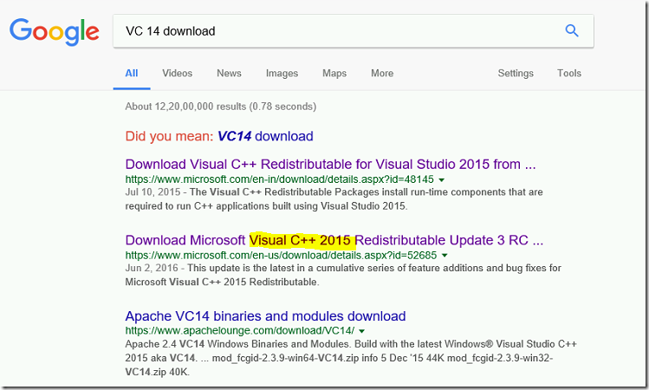649x390 pixels.
Task: Switch to the Videos tab
Action: [177, 74]
